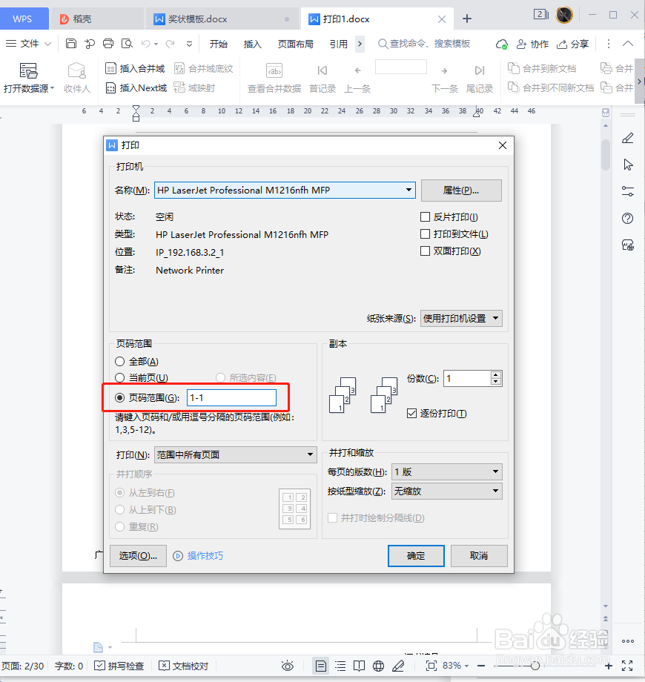Click the Save icon in quick toolbar
Screen dimensions: 645x682
[71, 44]
